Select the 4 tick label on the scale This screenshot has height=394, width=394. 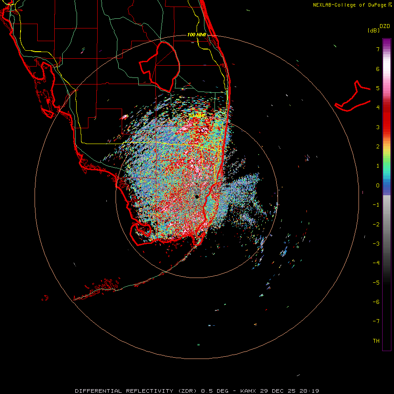point(378,108)
